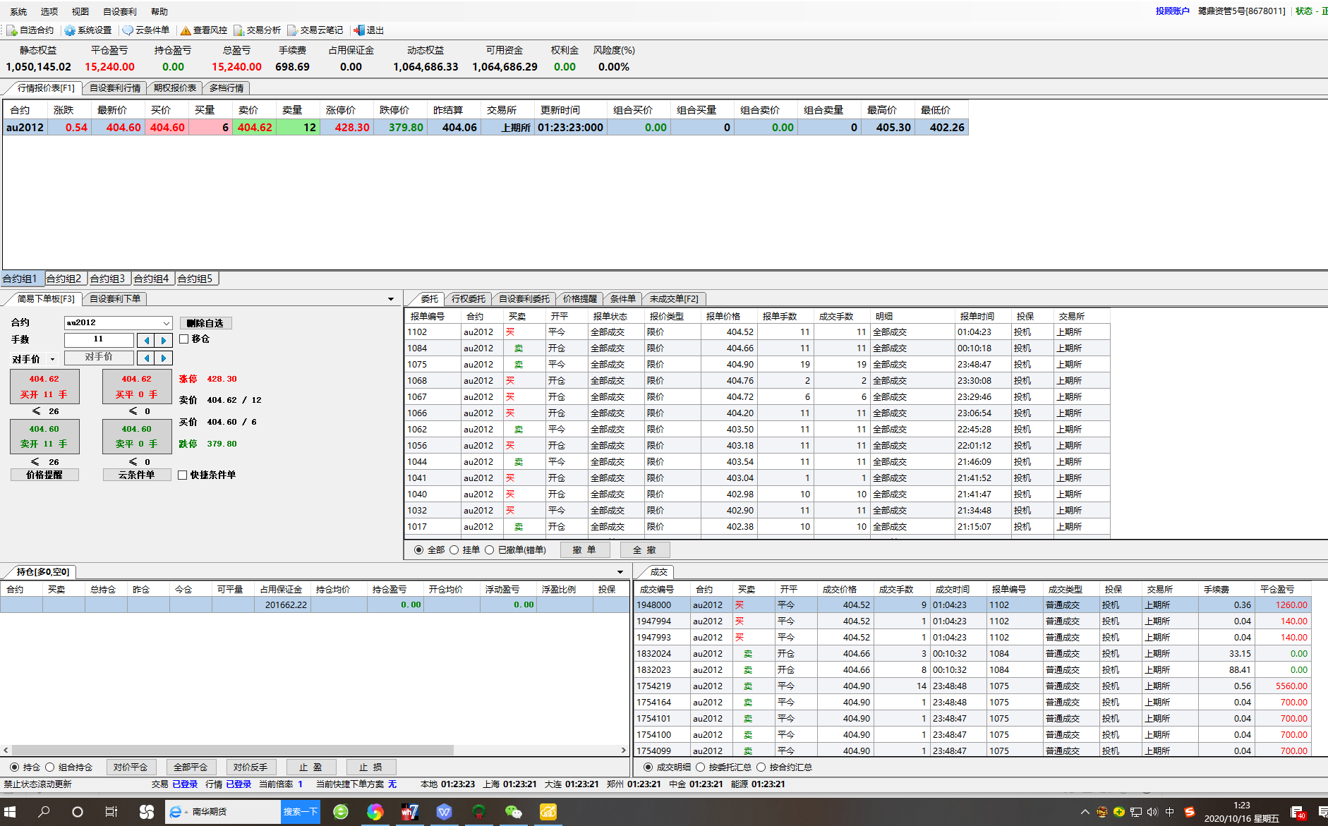Open the Sogou input tray icon

1189,812
